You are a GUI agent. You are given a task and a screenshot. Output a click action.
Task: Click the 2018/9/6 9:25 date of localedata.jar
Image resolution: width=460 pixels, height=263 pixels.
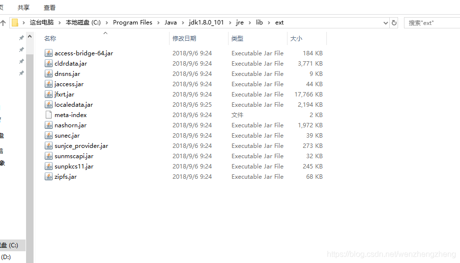[192, 104]
